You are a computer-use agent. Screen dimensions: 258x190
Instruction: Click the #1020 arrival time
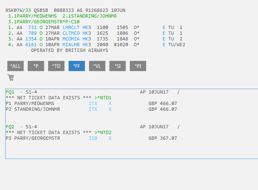click(x=121, y=45)
